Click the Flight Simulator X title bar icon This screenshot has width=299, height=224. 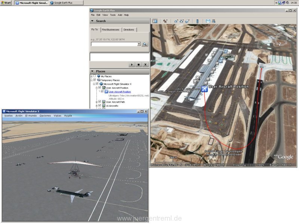coord(4,111)
